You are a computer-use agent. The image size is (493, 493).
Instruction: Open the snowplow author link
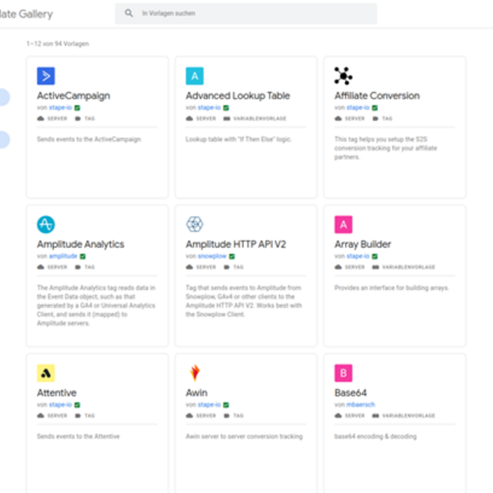coord(210,256)
